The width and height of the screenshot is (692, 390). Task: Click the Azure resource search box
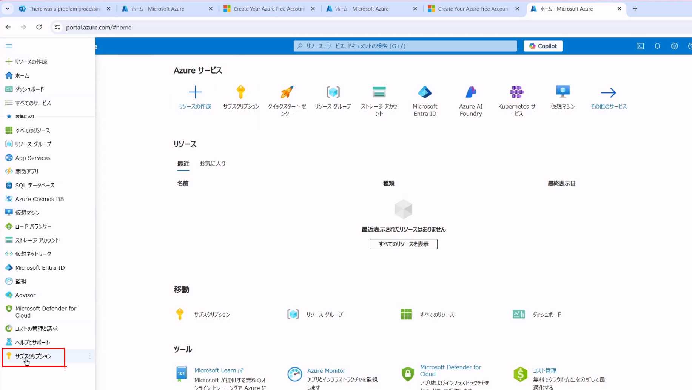tap(405, 46)
